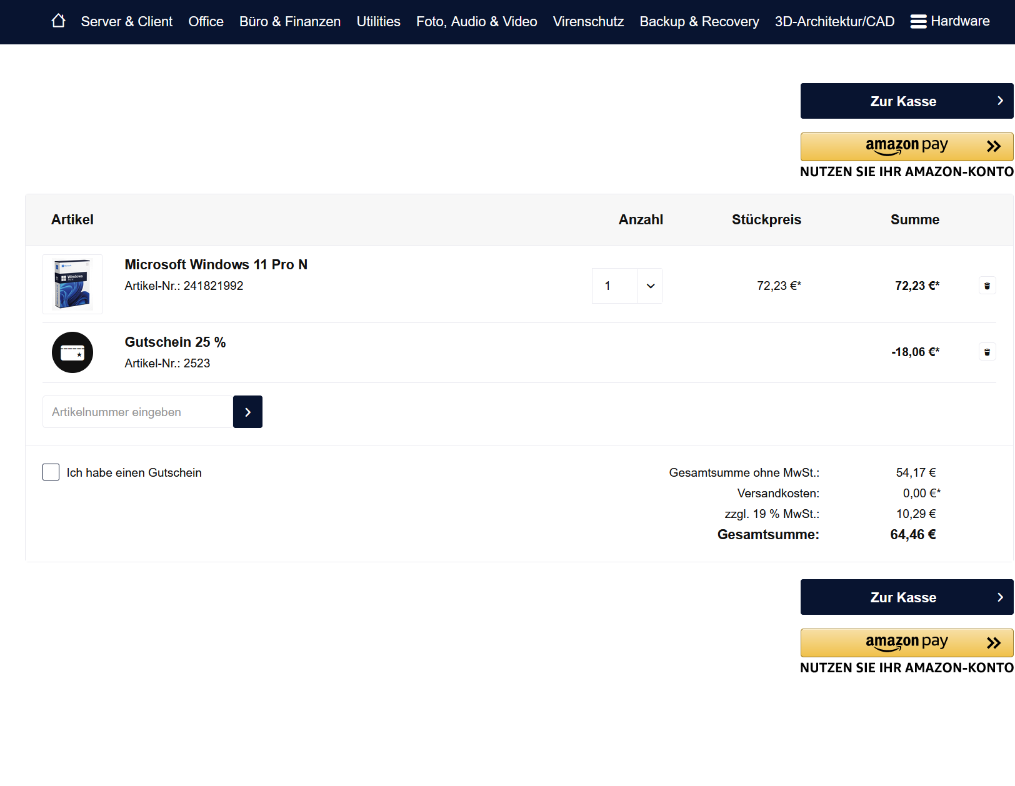Click the Summe column header
The height and width of the screenshot is (786, 1015).
915,219
